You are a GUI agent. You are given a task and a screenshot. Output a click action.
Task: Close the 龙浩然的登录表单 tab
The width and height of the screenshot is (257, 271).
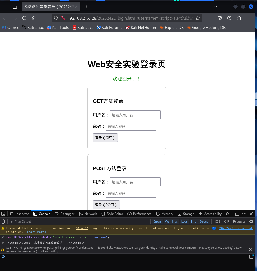(76, 7)
